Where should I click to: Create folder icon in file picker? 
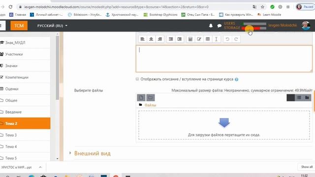point(151,98)
